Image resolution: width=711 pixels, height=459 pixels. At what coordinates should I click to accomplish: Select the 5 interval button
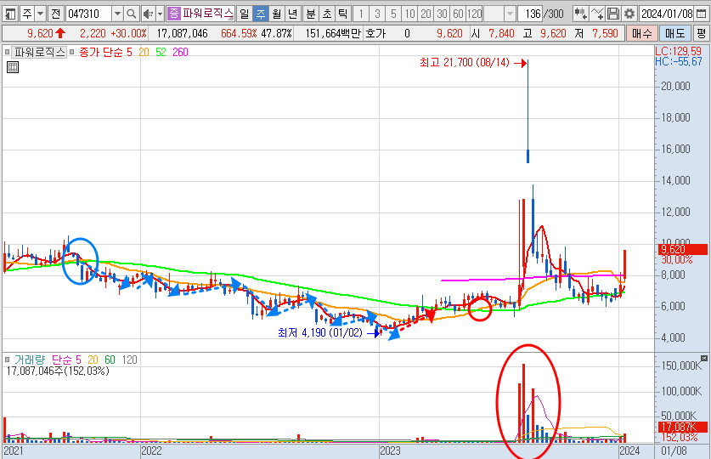(393, 14)
